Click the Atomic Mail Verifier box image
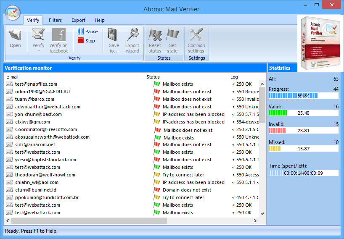Image resolution: width=344 pixels, height=239 pixels. tap(320, 43)
